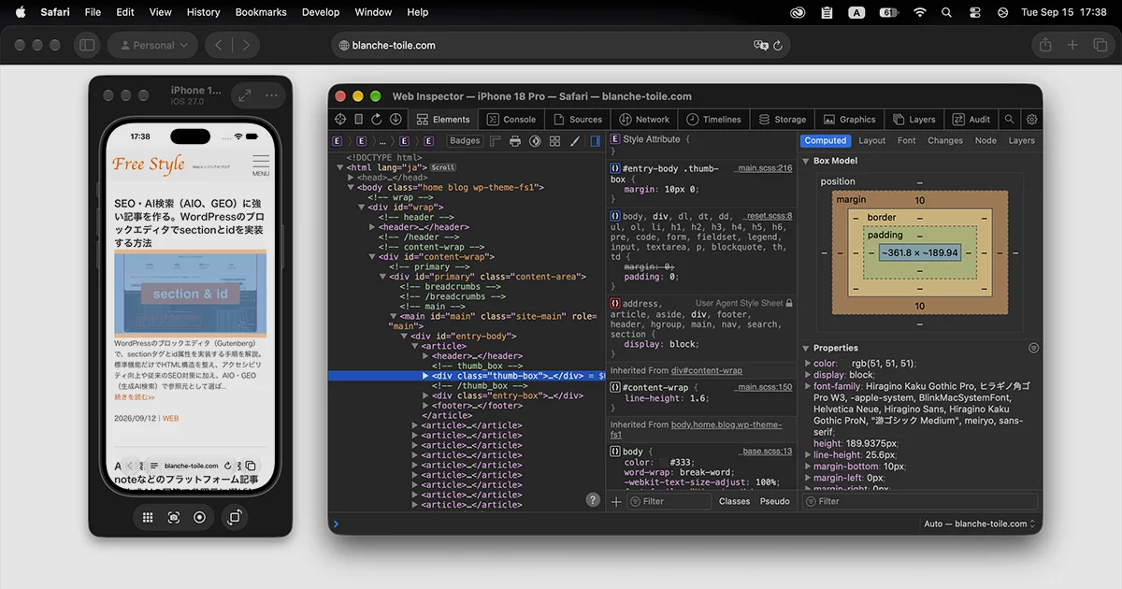This screenshot has height=589, width=1122.
Task: Click device settings icon in Web Inspector toolbar
Action: point(358,120)
